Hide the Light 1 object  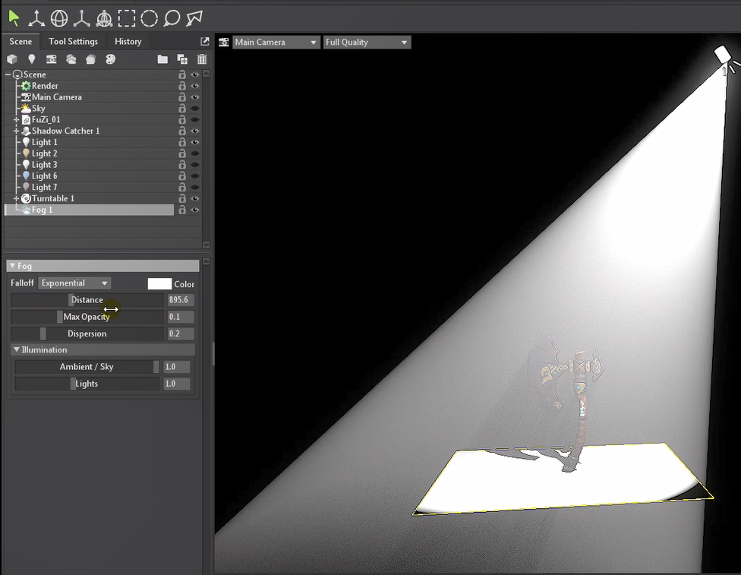[195, 142]
